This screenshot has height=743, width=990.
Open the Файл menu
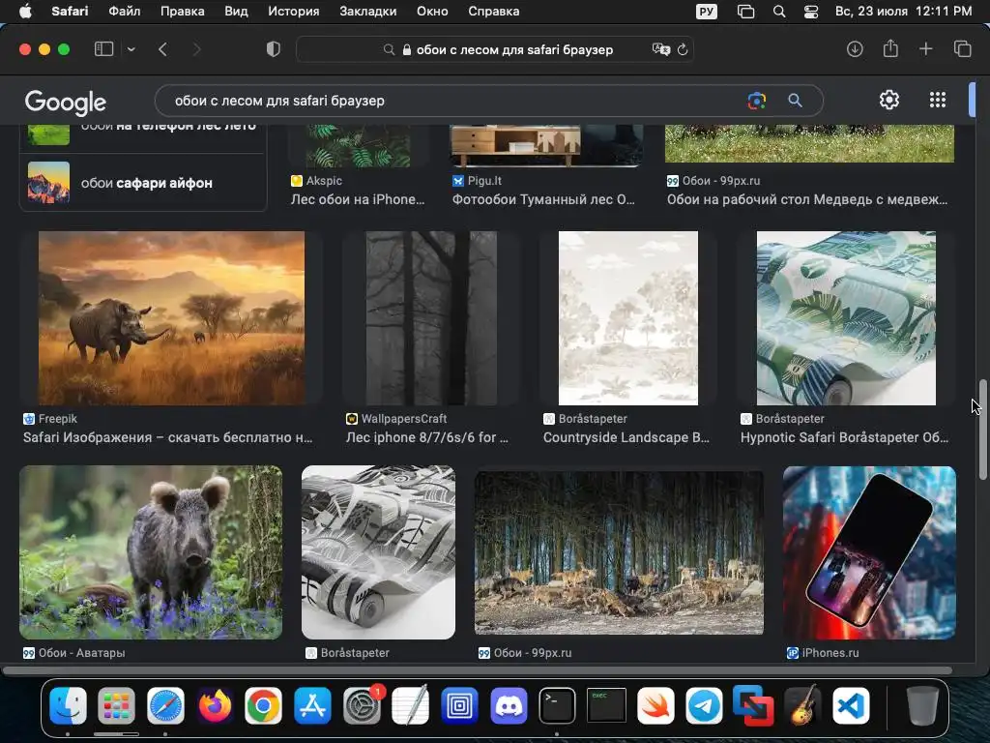(x=125, y=12)
